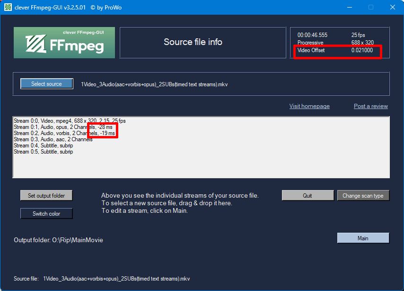Viewport: 404px width, 291px height.
Task: Open the Post a review link
Action: (x=371, y=106)
